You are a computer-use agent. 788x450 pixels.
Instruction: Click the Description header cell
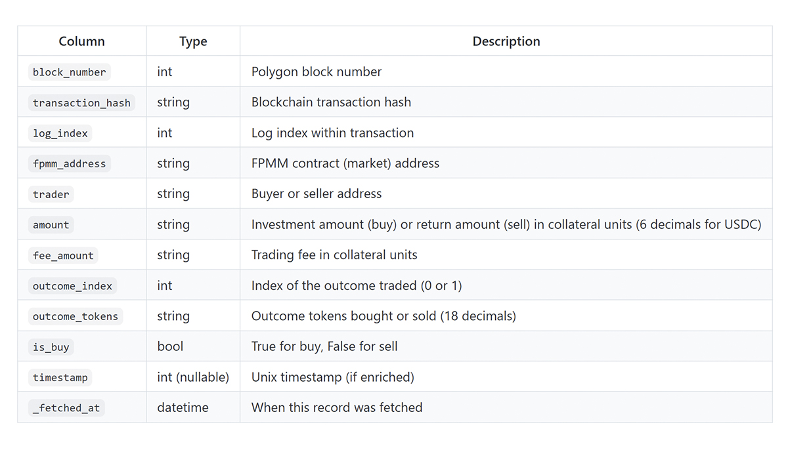[506, 41]
